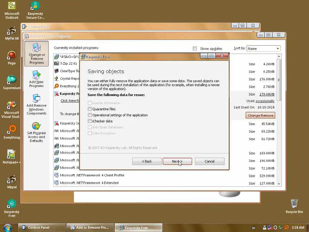This screenshot has height=232, width=309.
Task: Open the Notepad++ desktop shortcut
Action: click(12, 157)
